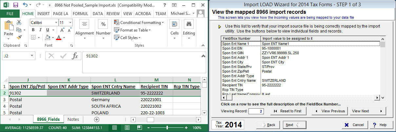The height and width of the screenshot is (132, 396).
Task: Click the Viewing Record input field
Action: click(x=256, y=111)
